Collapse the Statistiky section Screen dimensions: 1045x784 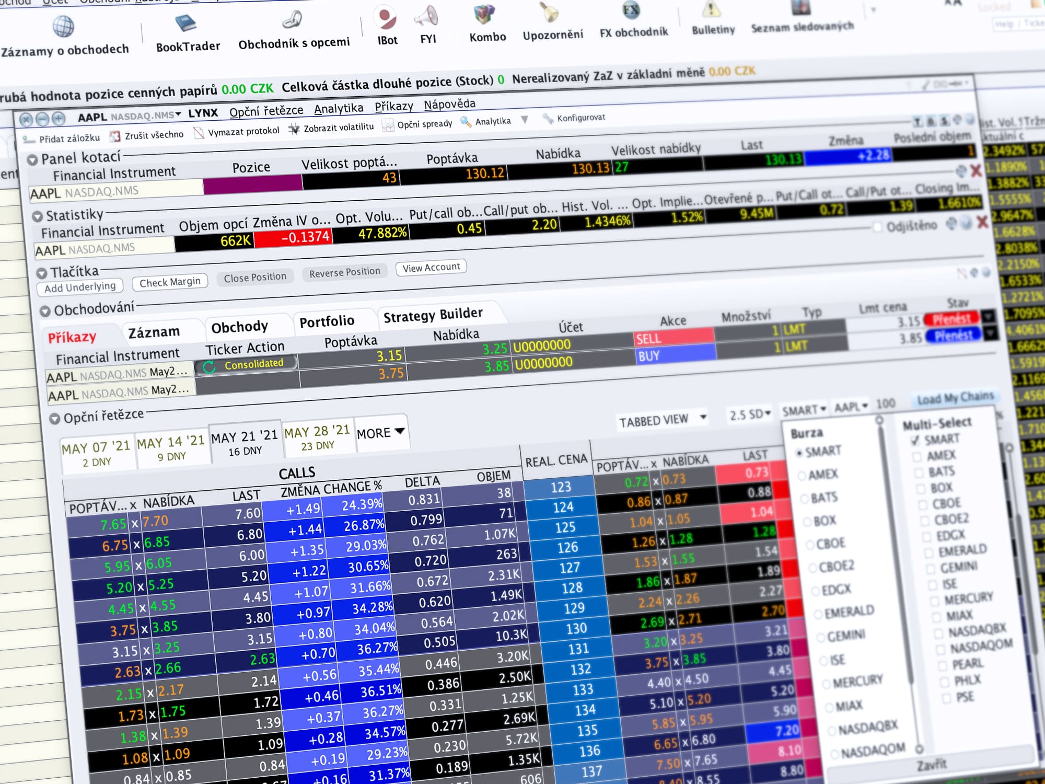pyautogui.click(x=37, y=216)
